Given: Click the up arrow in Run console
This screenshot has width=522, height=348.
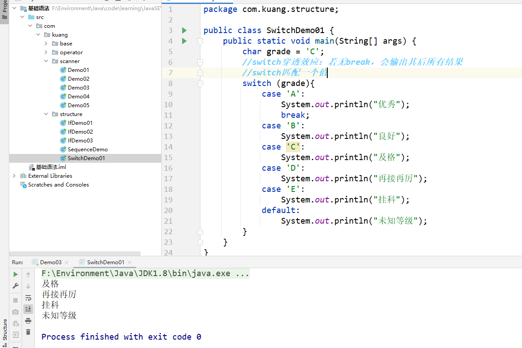Looking at the screenshot, I should coord(28,275).
